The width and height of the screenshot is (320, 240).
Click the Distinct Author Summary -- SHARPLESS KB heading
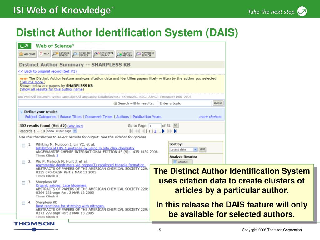tap(75, 65)
